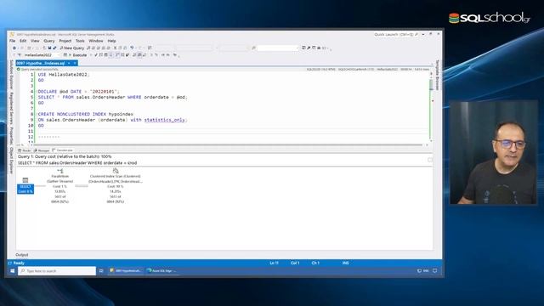Click the Undo icon
The height and width of the screenshot is (306, 544).
tap(132, 48)
